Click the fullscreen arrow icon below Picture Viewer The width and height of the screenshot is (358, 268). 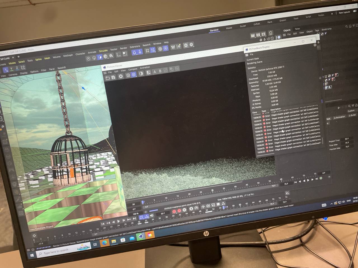click(x=287, y=193)
